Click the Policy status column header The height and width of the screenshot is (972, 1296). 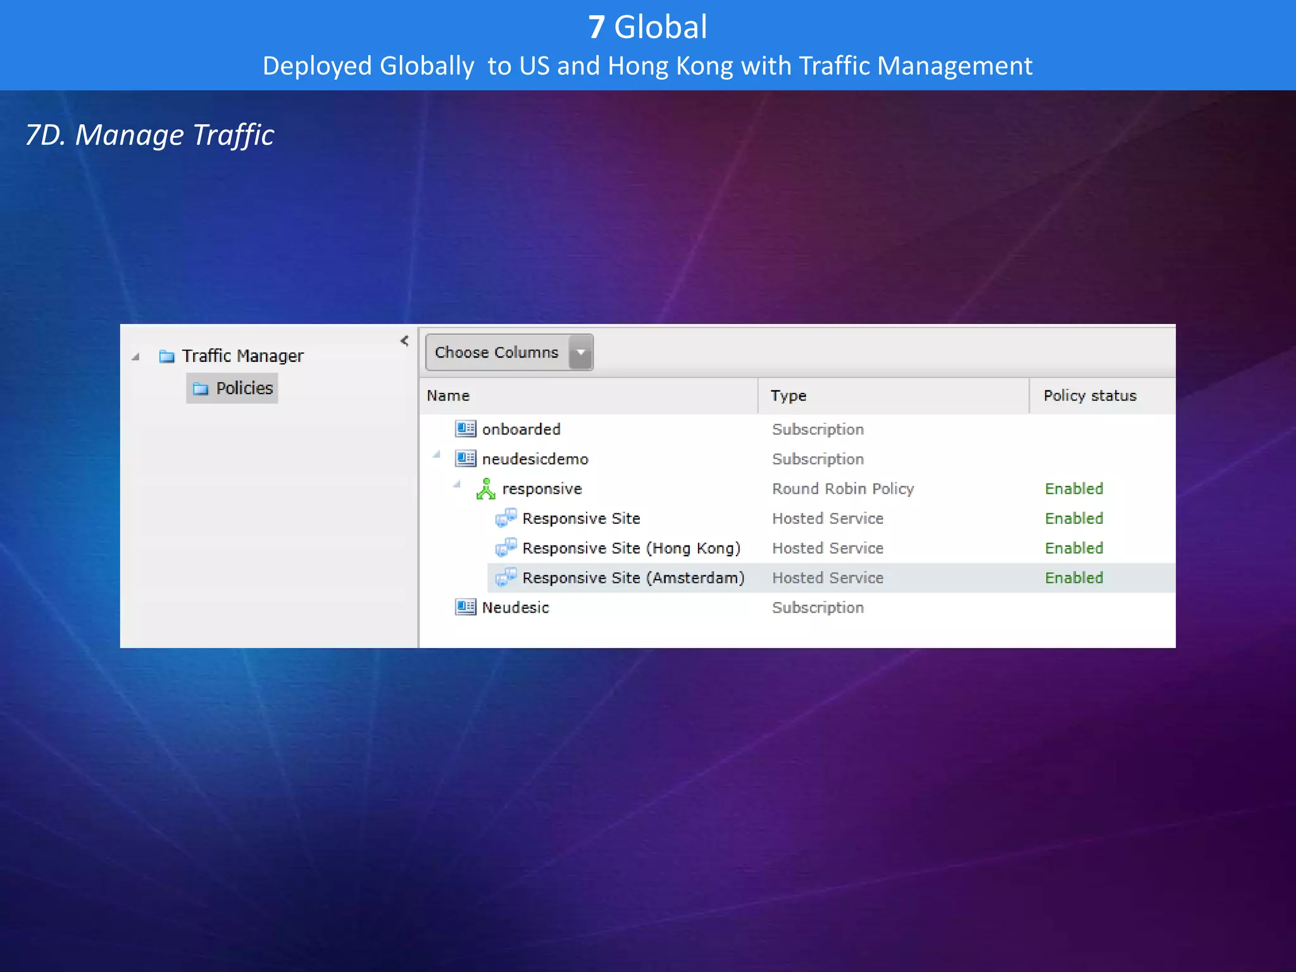coord(1089,396)
